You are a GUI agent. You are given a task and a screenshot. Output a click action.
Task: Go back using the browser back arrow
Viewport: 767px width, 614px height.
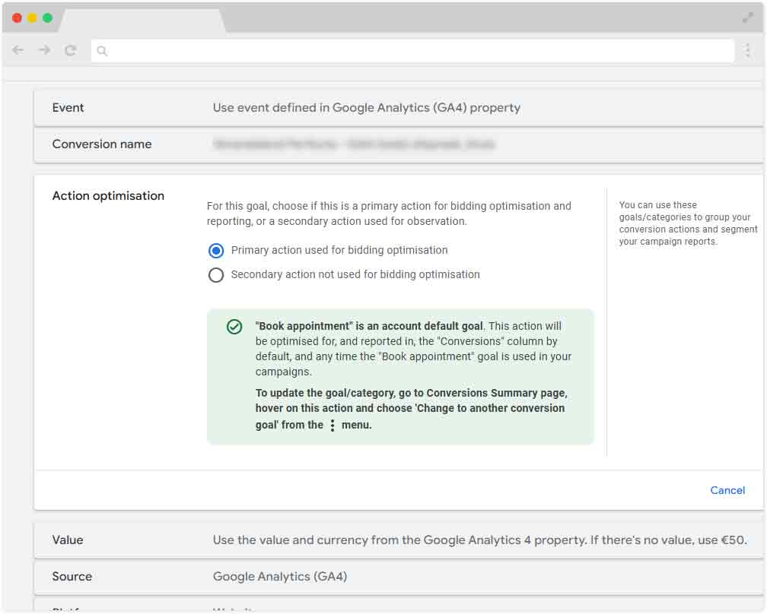tap(18, 50)
